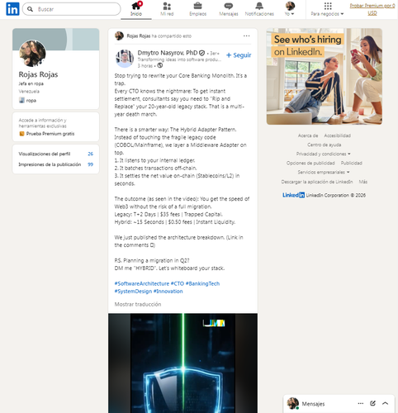
Task: Expand the Para negocios apps menu
Action: [x=327, y=9]
